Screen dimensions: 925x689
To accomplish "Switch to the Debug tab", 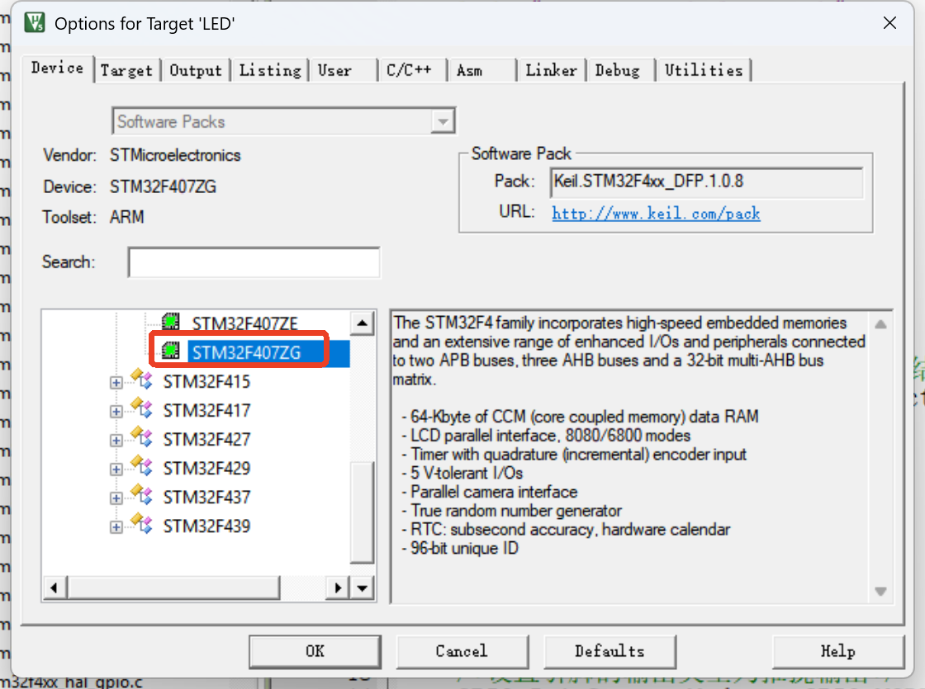I will 619,70.
